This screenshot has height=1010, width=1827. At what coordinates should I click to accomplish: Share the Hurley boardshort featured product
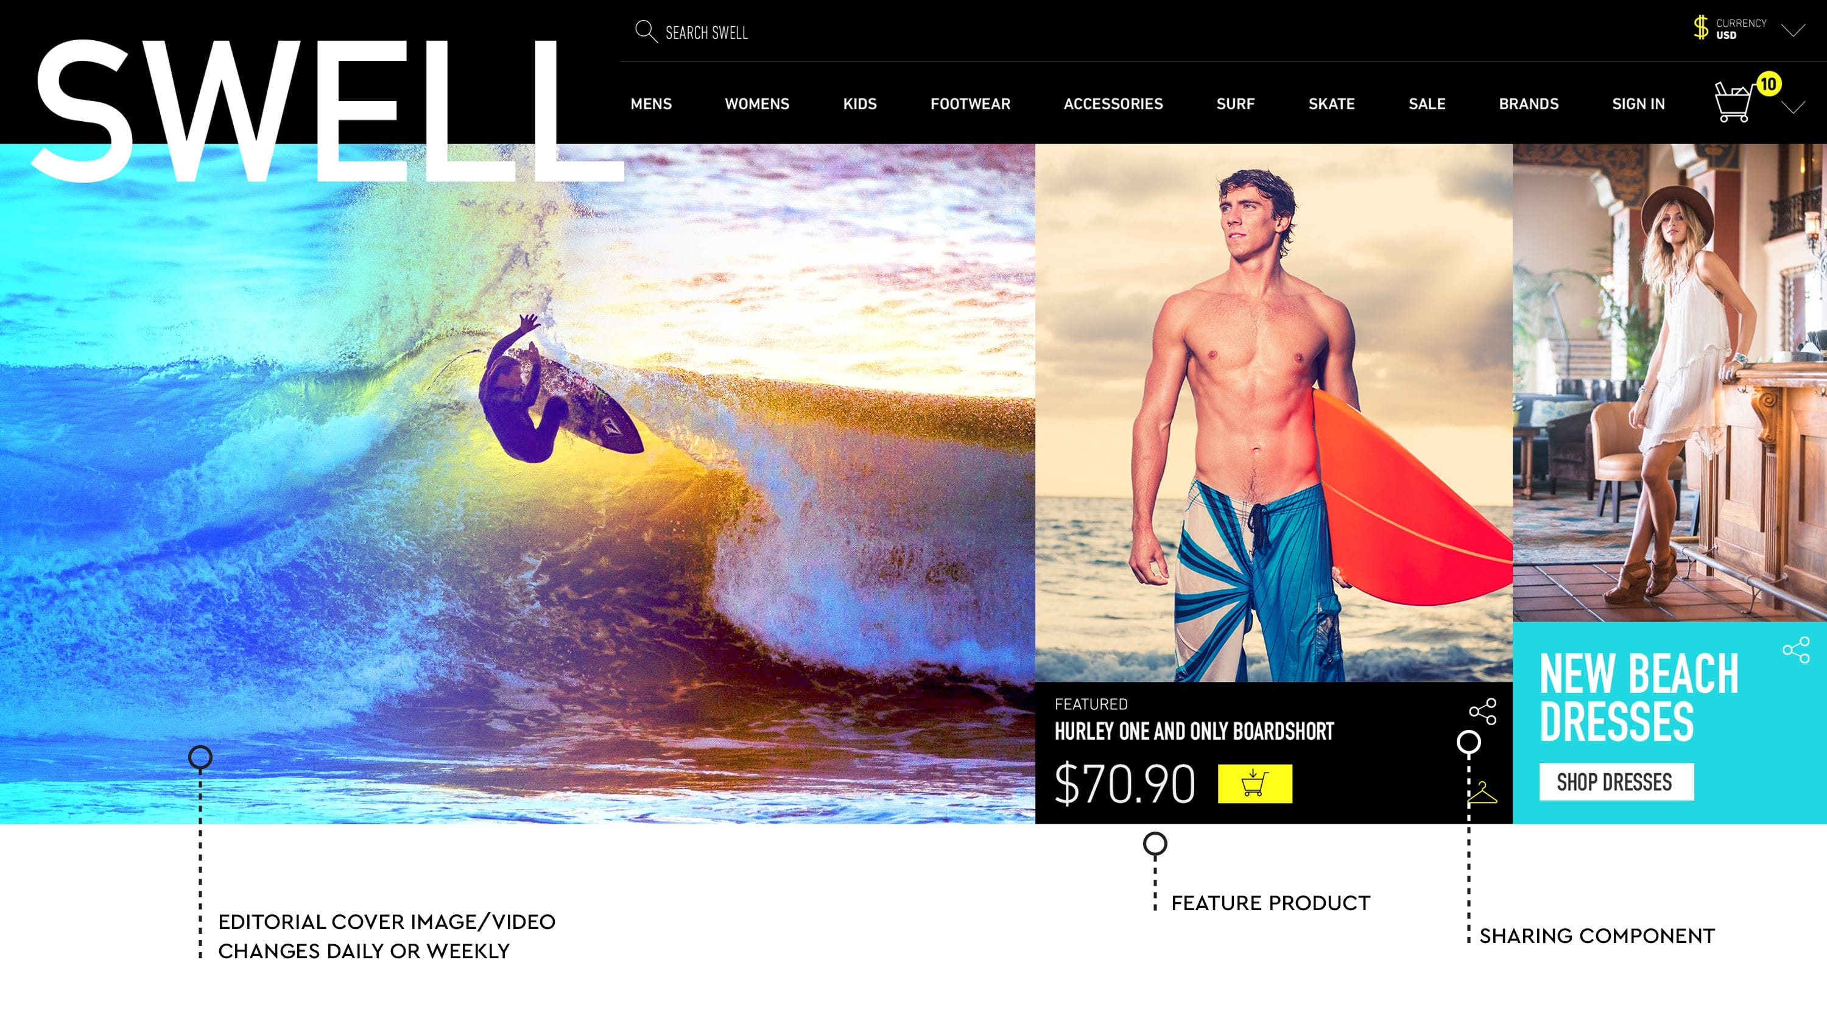click(1482, 711)
